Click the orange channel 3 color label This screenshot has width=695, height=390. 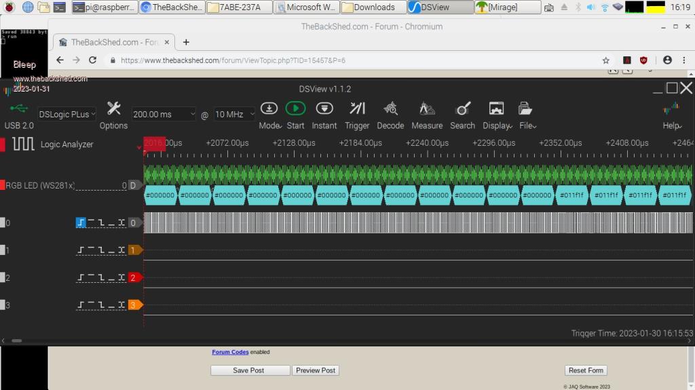(x=134, y=305)
